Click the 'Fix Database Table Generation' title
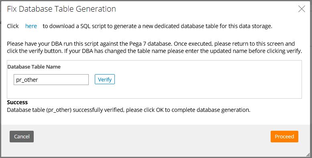Screen dimensions: 312x158 point(61,9)
